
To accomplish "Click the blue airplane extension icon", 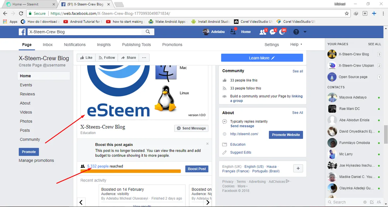I will tap(374, 13).
